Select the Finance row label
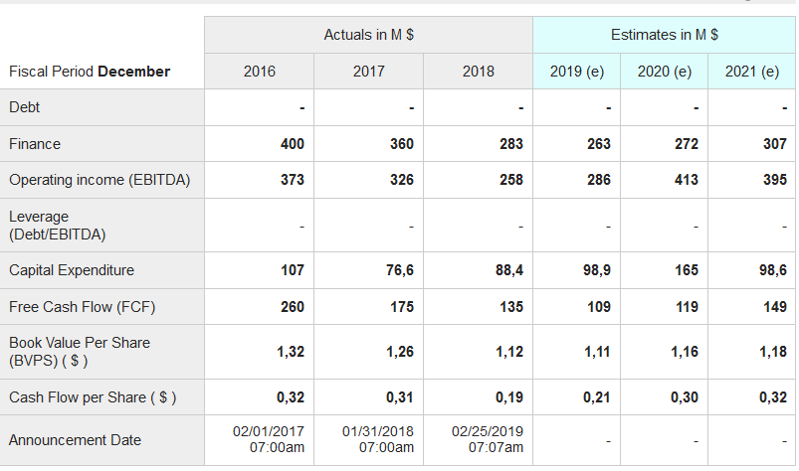This screenshot has width=799, height=471. click(35, 144)
